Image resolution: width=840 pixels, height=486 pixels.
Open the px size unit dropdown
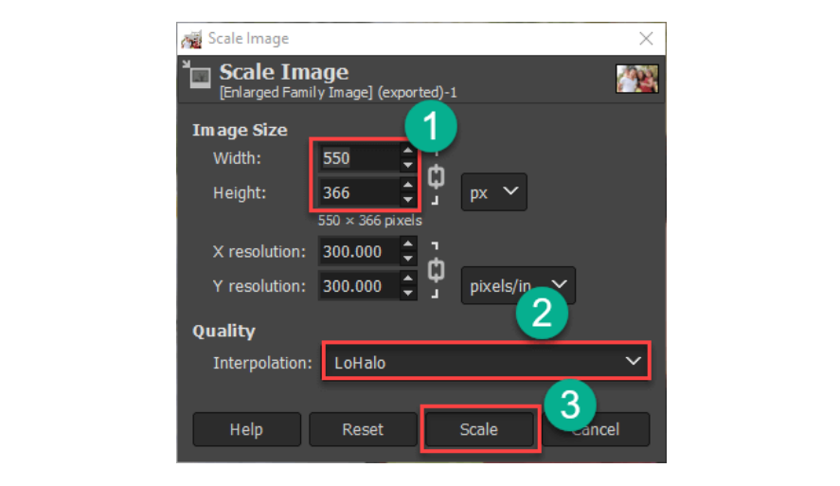493,191
